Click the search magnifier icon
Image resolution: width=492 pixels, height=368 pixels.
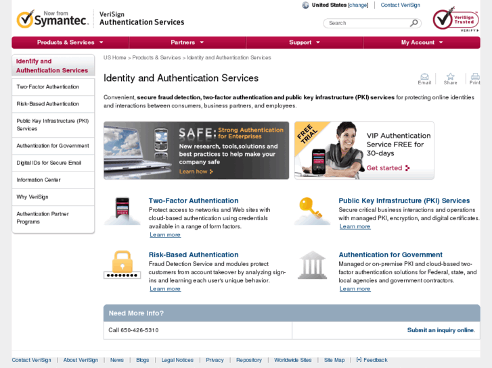point(413,23)
